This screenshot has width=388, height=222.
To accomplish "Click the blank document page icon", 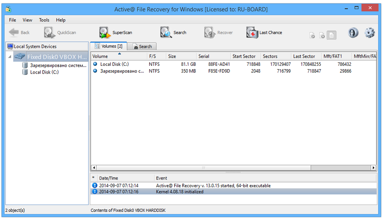I will [x=332, y=35].
